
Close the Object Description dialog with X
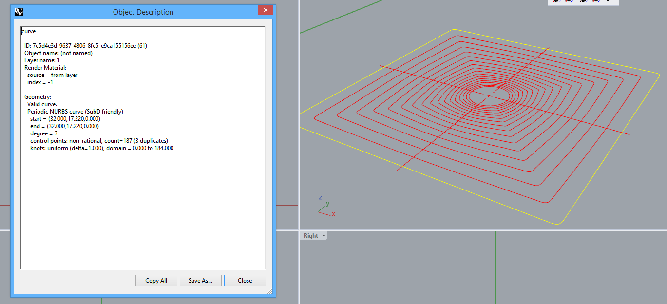coord(265,10)
